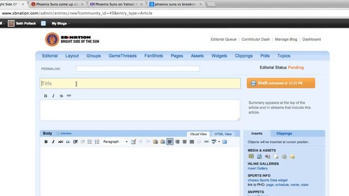349x196 pixels.
Task: Insert a blockquote in the Body toolbar
Action: [68, 142]
